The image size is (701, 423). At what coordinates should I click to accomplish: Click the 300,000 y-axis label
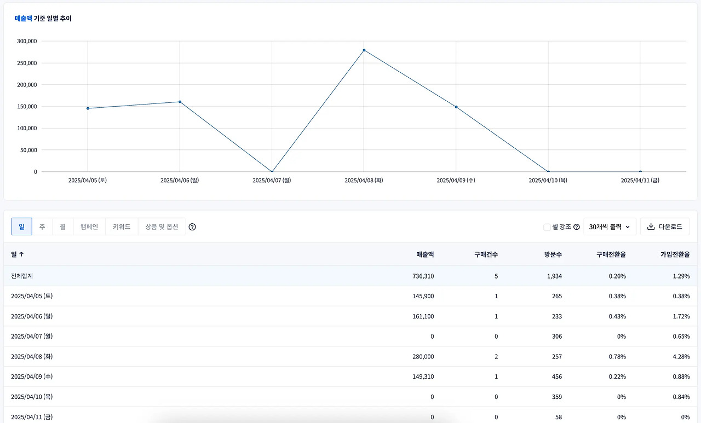pyautogui.click(x=27, y=41)
